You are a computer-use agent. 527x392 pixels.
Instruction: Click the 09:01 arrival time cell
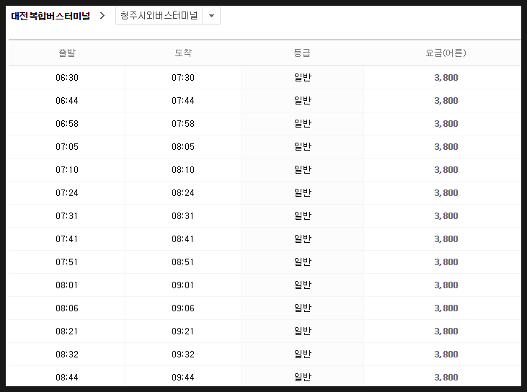click(x=183, y=285)
